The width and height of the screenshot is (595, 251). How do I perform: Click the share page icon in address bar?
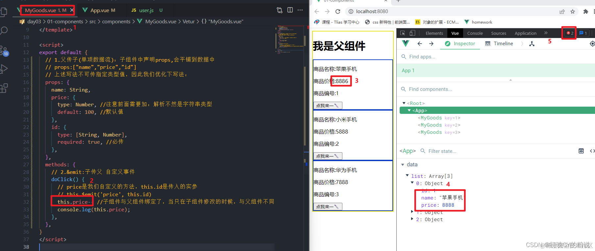(x=562, y=11)
